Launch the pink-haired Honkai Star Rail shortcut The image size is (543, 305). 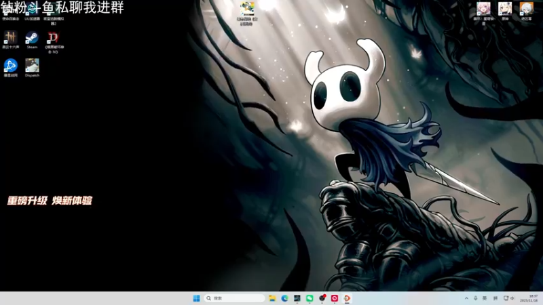(x=483, y=13)
